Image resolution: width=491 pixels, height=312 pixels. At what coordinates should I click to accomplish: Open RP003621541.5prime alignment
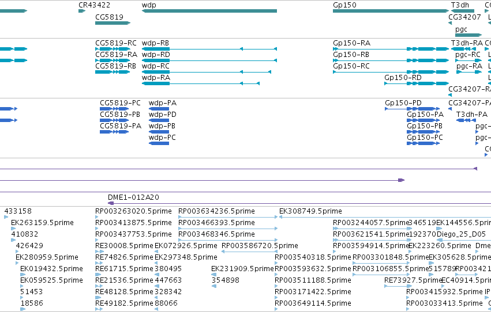(x=372, y=240)
